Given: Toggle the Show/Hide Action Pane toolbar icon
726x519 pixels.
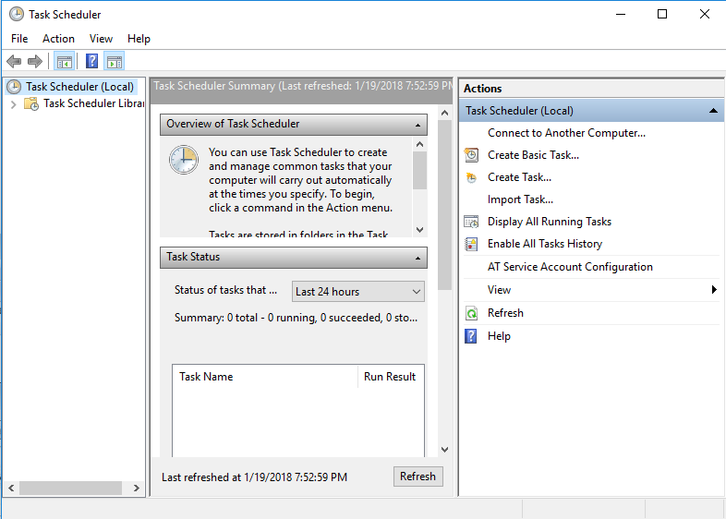Looking at the screenshot, I should point(115,62).
